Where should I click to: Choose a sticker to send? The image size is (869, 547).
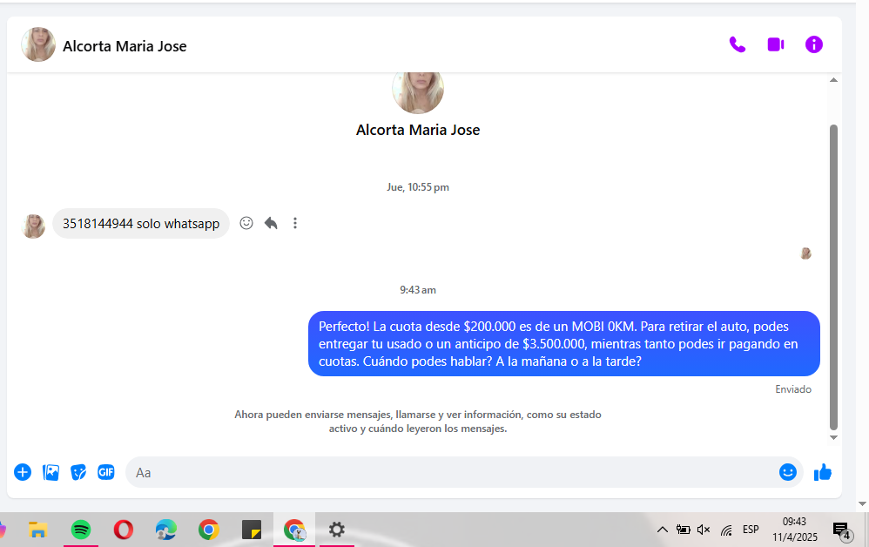coord(78,472)
